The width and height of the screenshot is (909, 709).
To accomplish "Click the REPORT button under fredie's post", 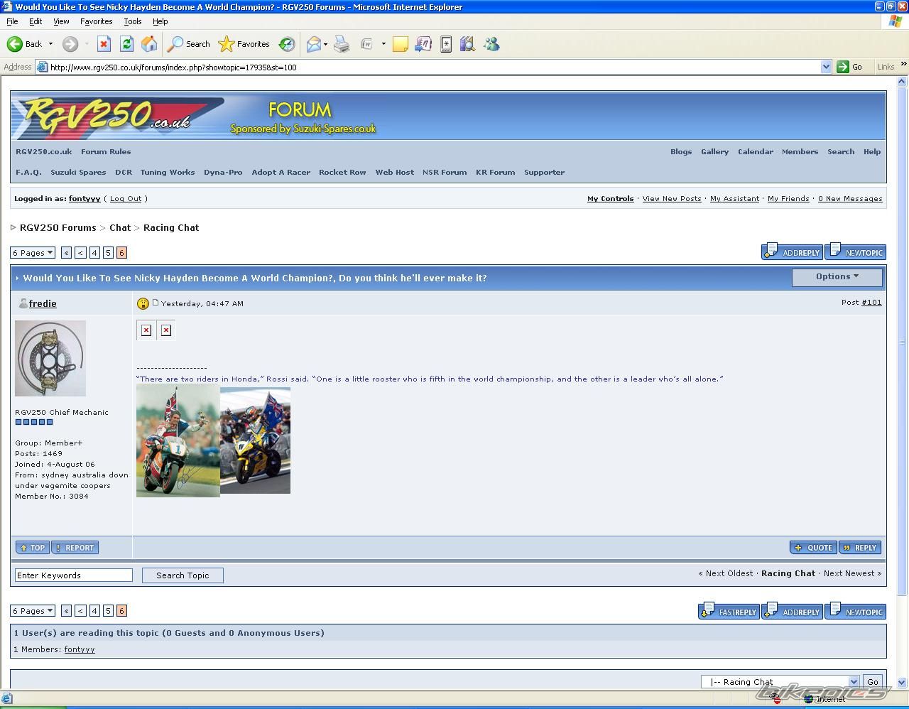I will pyautogui.click(x=75, y=548).
